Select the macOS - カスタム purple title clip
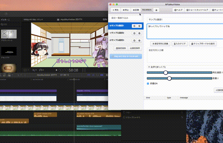This screenshot has width=223, height=143. tap(92, 91)
